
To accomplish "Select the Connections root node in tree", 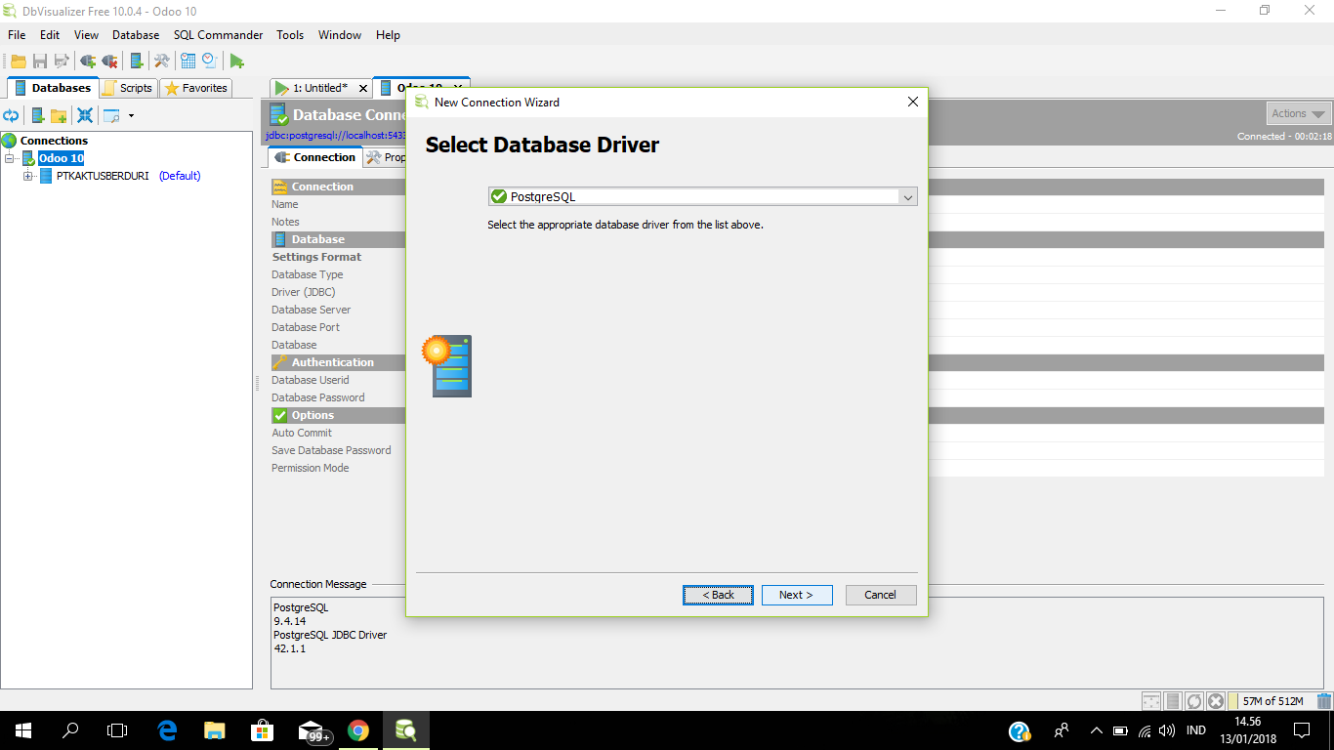I will (54, 141).
